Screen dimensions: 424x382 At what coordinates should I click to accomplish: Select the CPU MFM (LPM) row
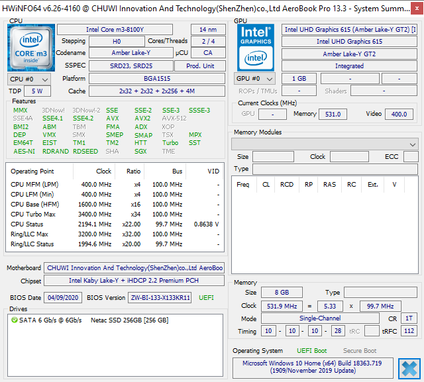pyautogui.click(x=115, y=185)
